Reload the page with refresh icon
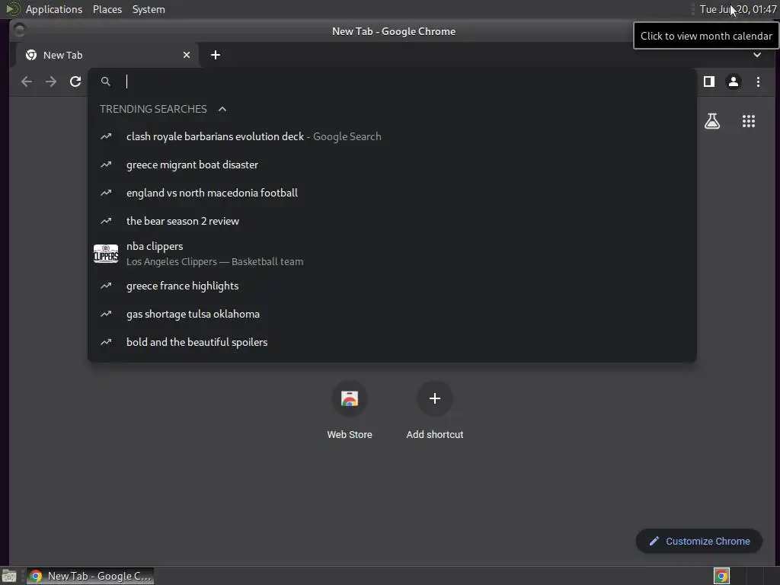 tap(75, 82)
